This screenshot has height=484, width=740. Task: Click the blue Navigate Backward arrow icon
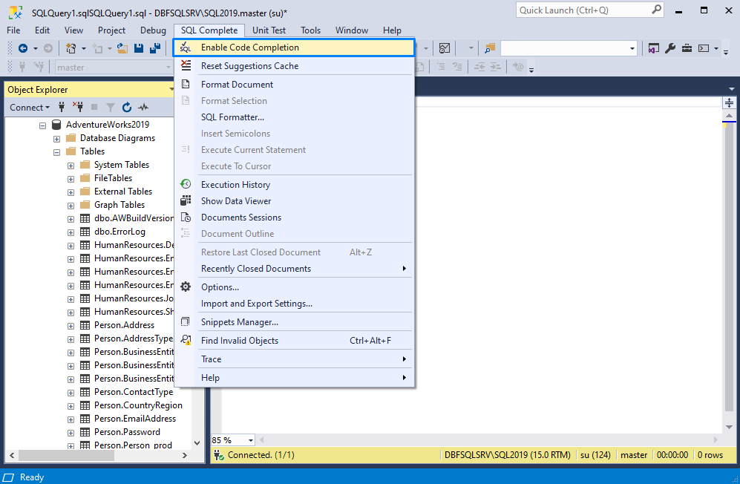coord(23,48)
